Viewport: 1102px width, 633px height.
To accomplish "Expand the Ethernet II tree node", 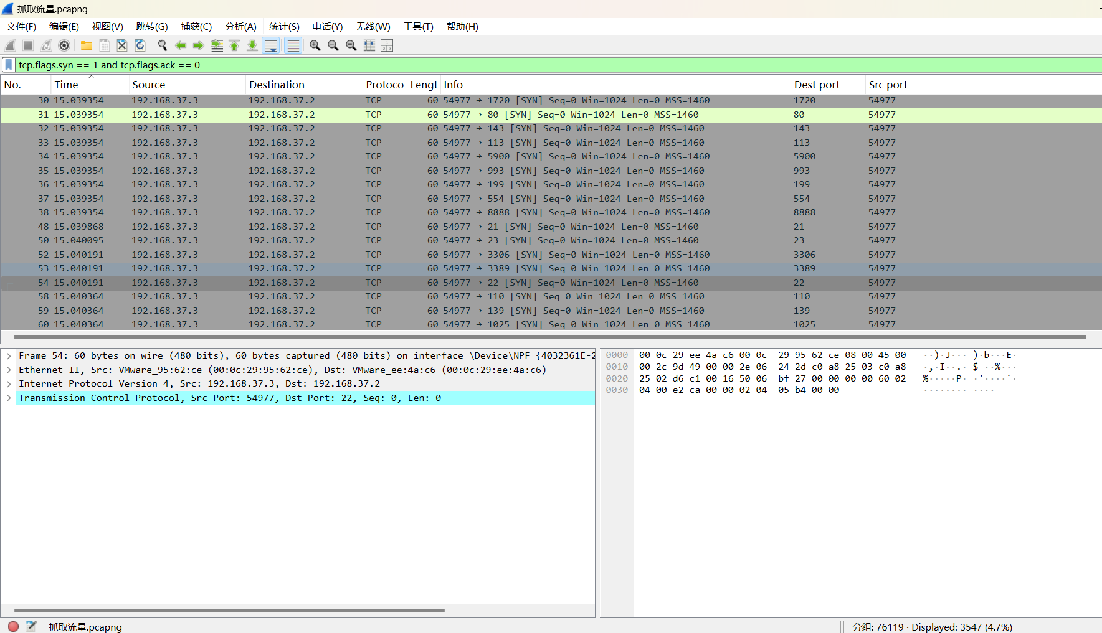I will [x=9, y=370].
